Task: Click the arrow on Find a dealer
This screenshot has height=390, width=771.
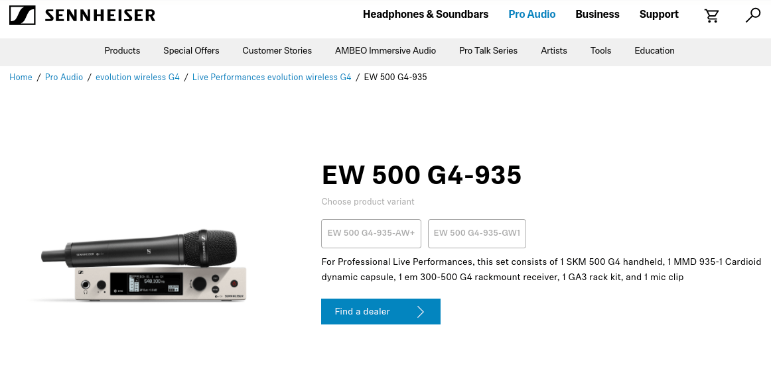Action: (x=421, y=311)
